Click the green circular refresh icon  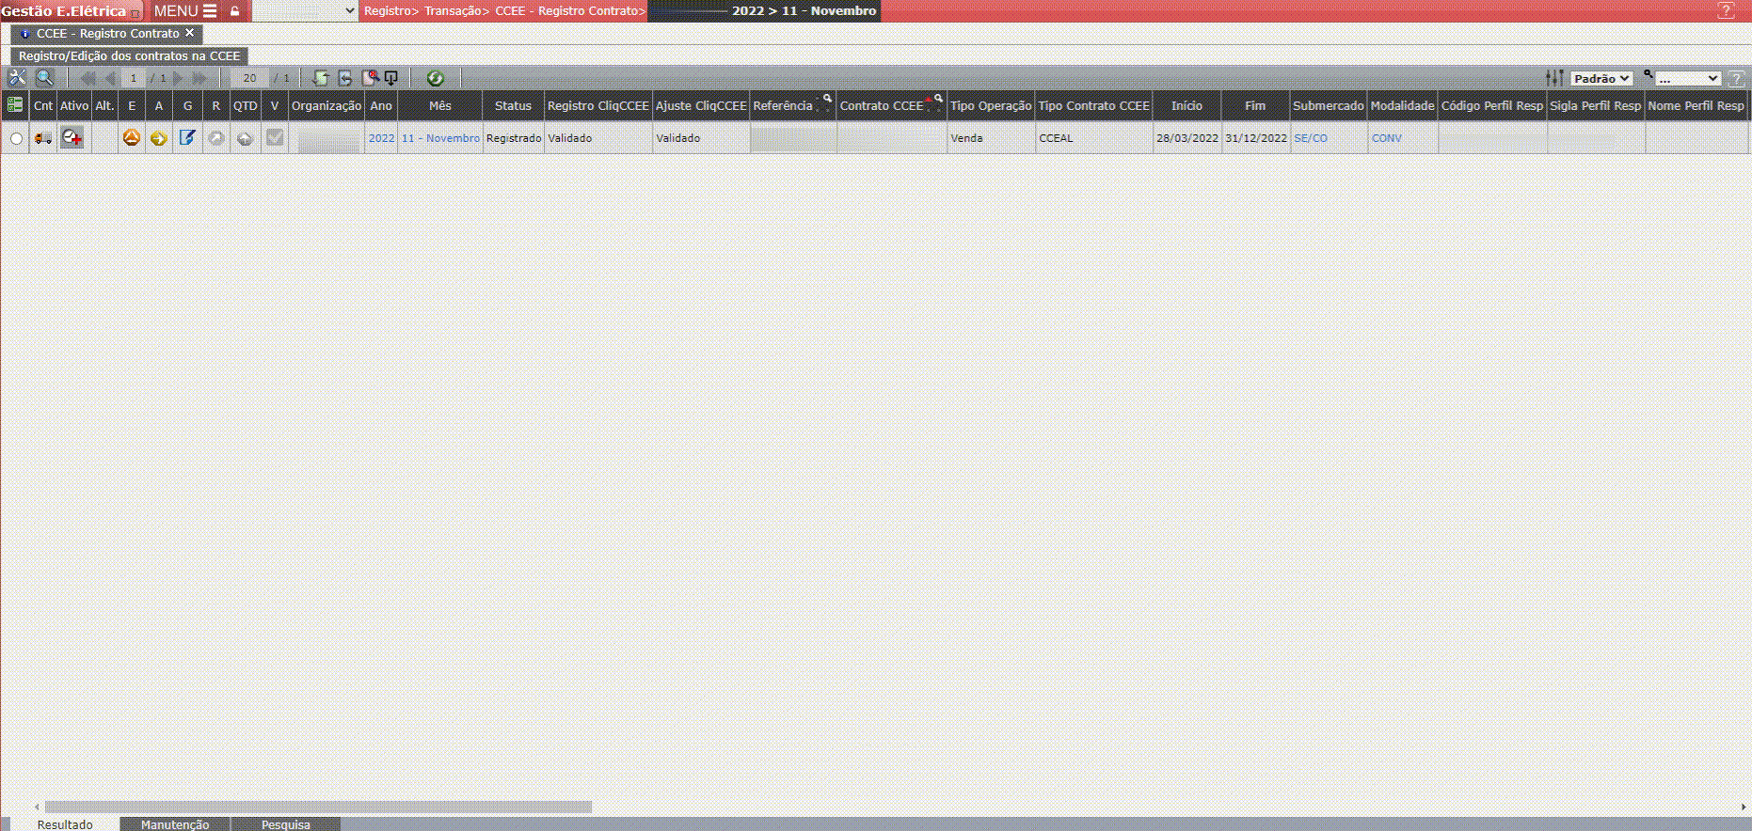435,78
